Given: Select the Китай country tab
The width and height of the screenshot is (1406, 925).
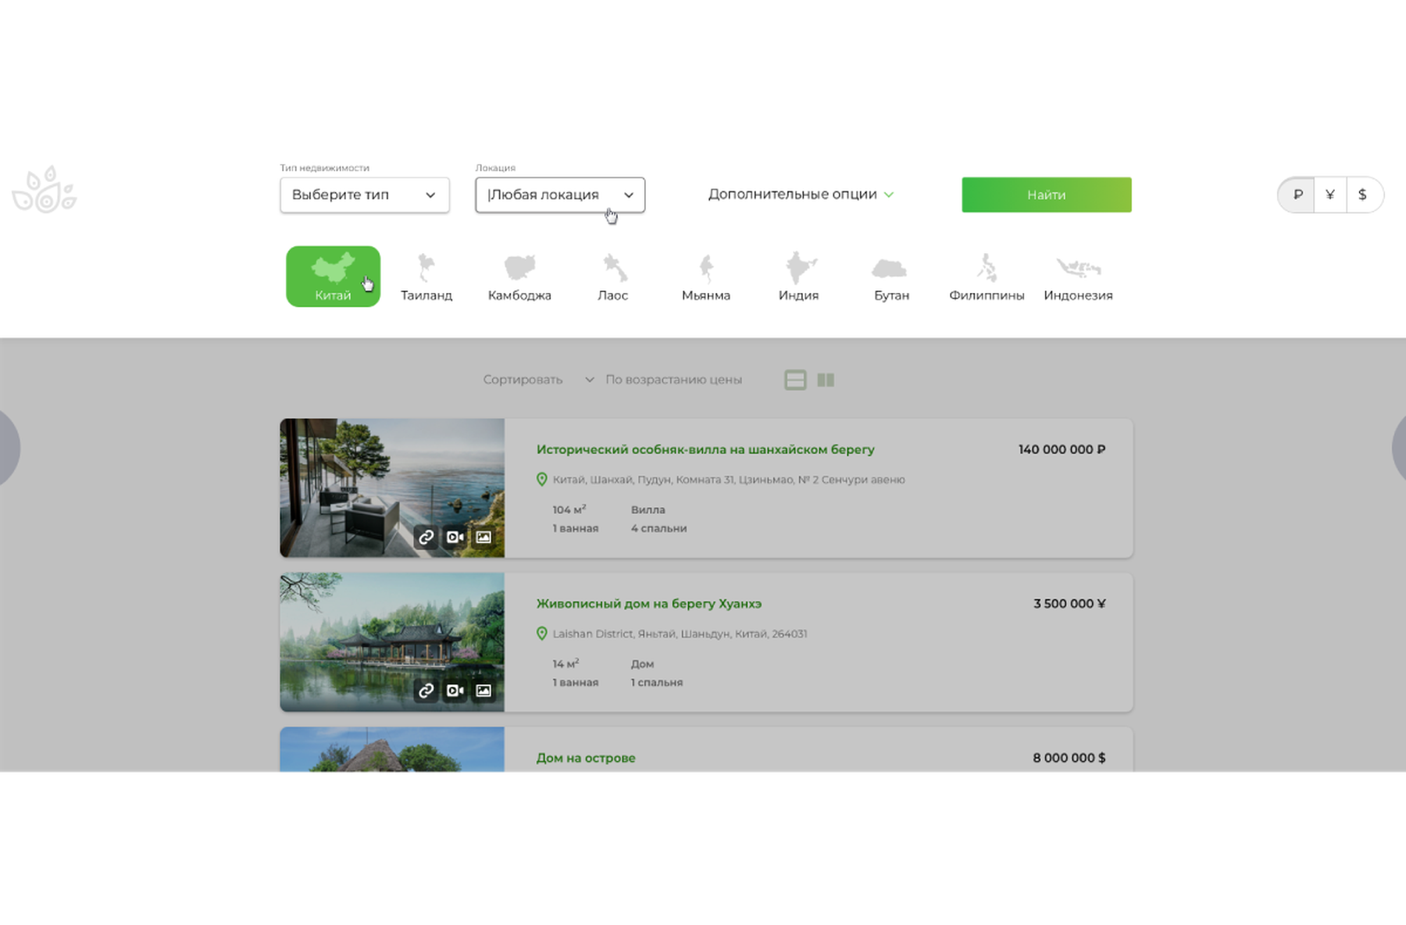Looking at the screenshot, I should (x=333, y=277).
